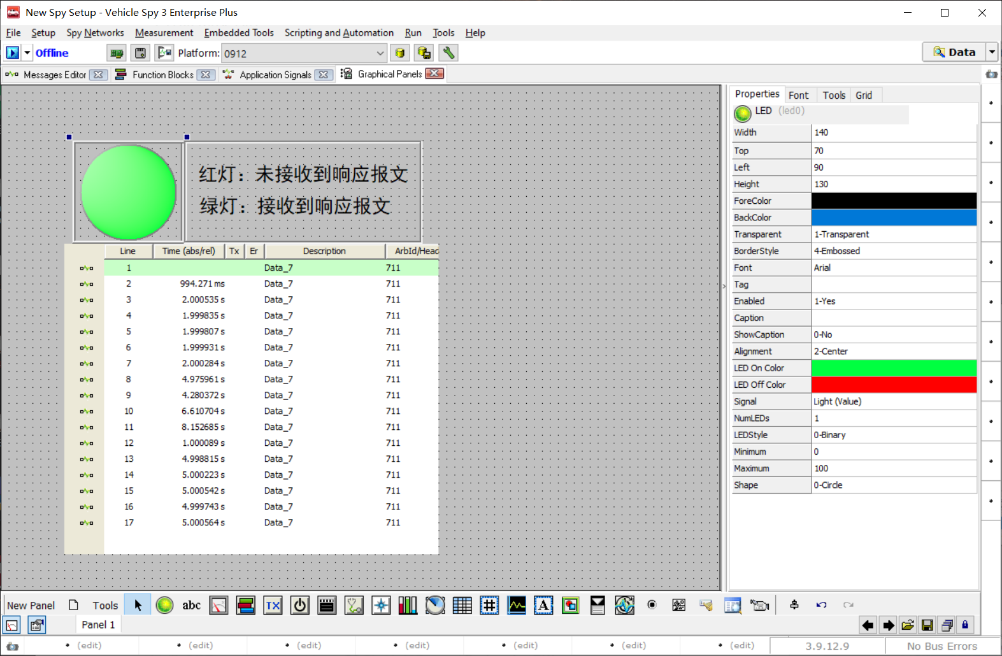Screen dimensions: 1002x656
Task: Click the align center tool icon
Action: click(794, 605)
